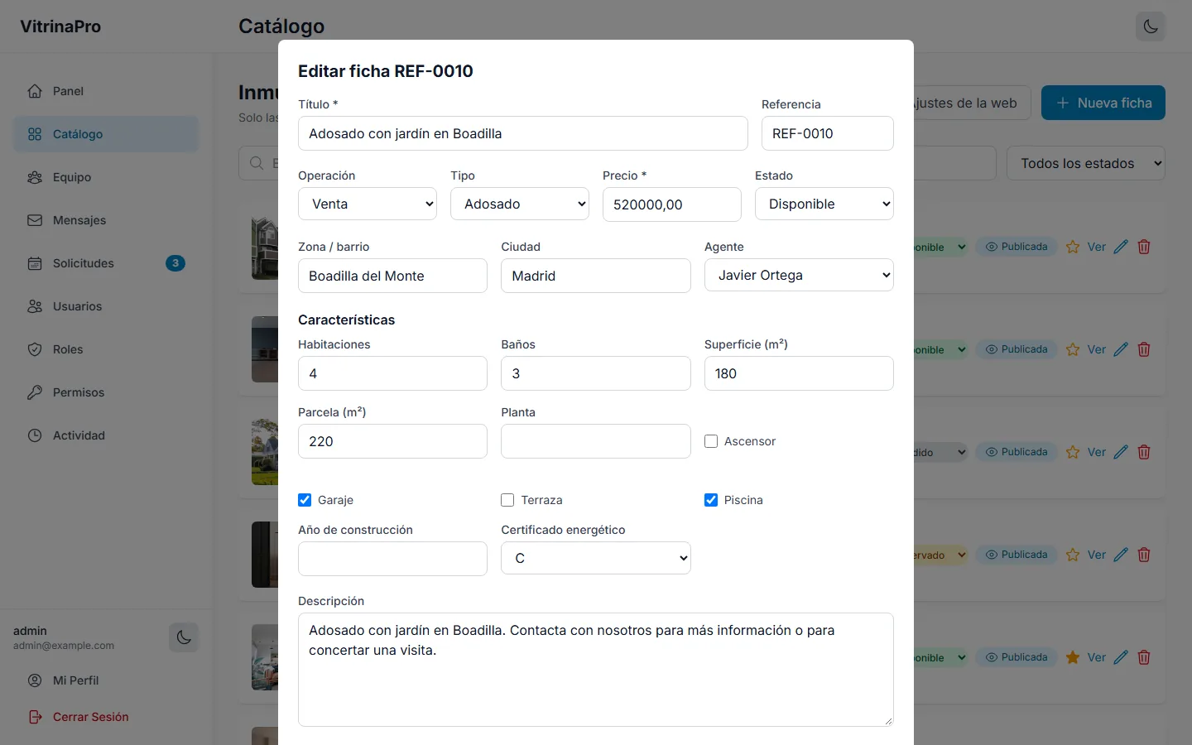The image size is (1192, 745).
Task: Click the empty Planta input field
Action: tap(596, 441)
